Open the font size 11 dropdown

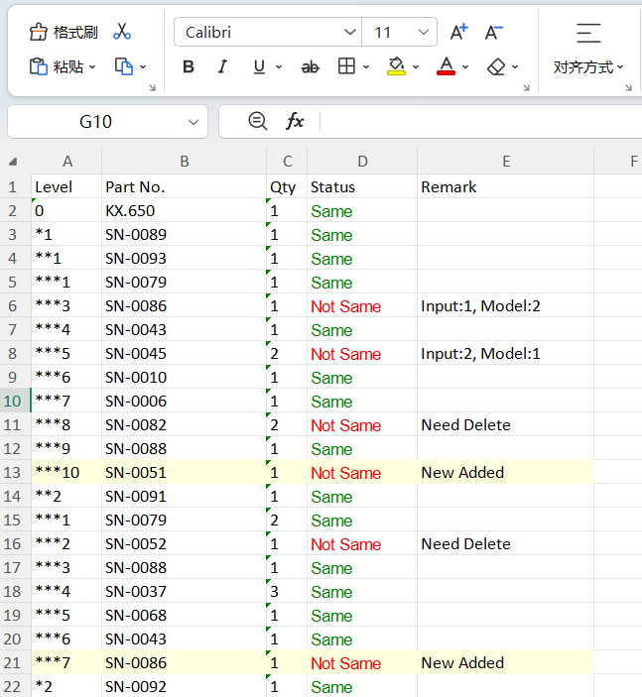tap(424, 32)
